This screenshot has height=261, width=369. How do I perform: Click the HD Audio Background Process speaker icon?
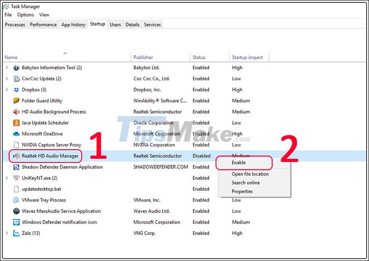16,112
